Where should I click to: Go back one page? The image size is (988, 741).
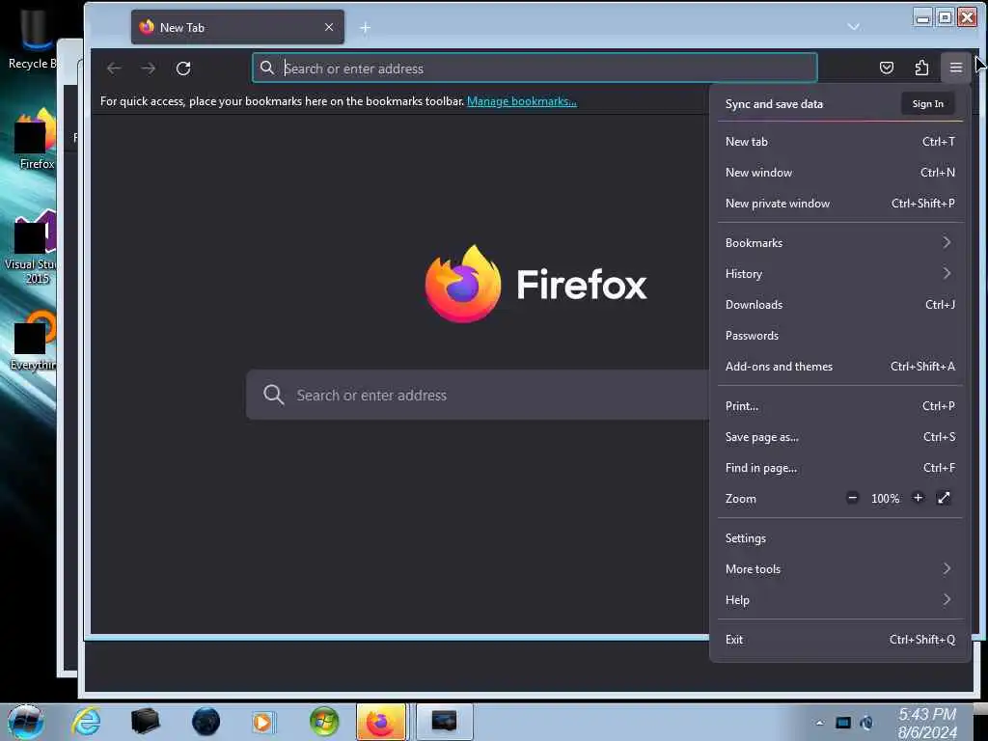point(114,69)
